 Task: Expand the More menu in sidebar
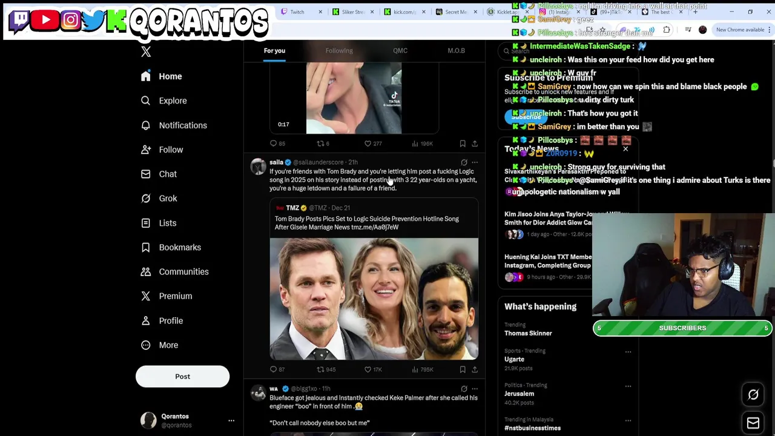click(160, 345)
